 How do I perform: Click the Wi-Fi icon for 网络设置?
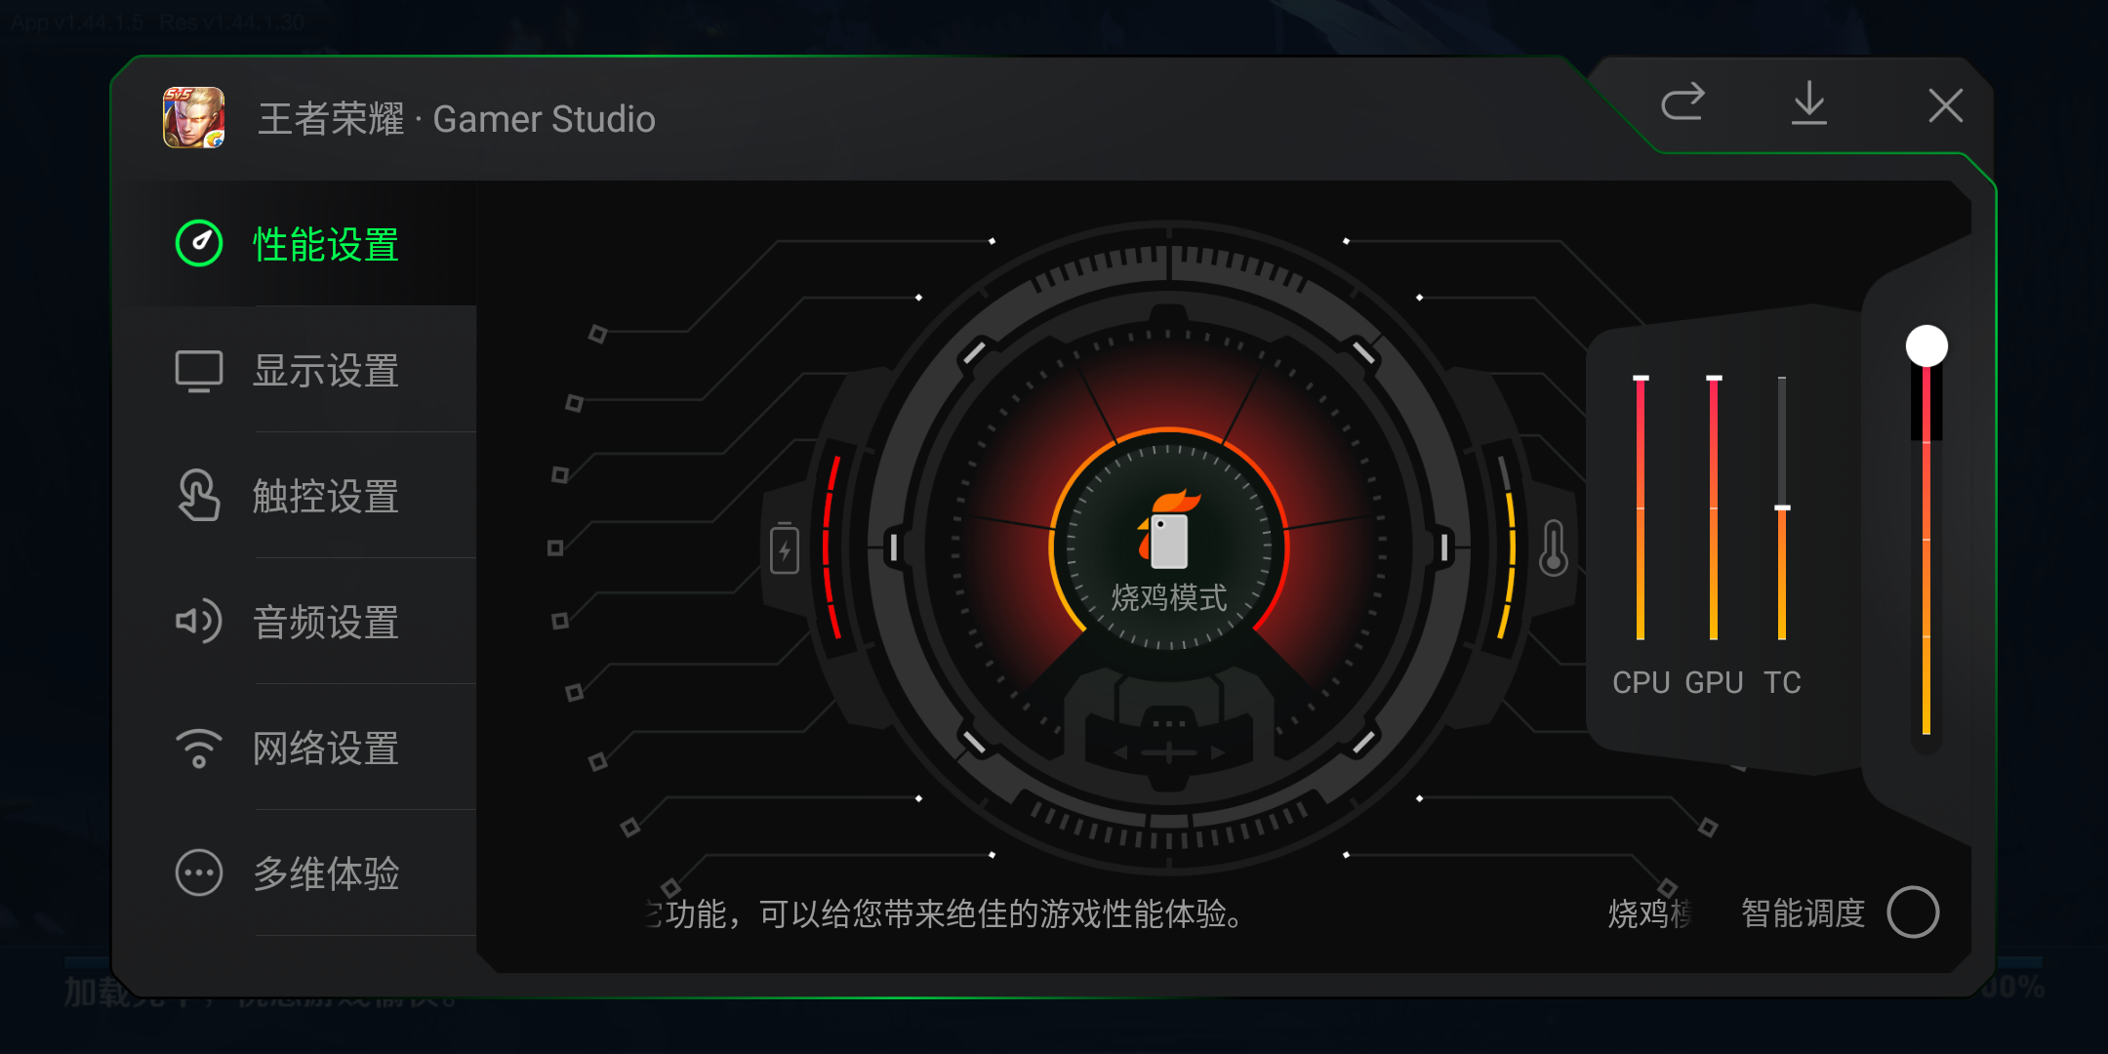(x=199, y=749)
